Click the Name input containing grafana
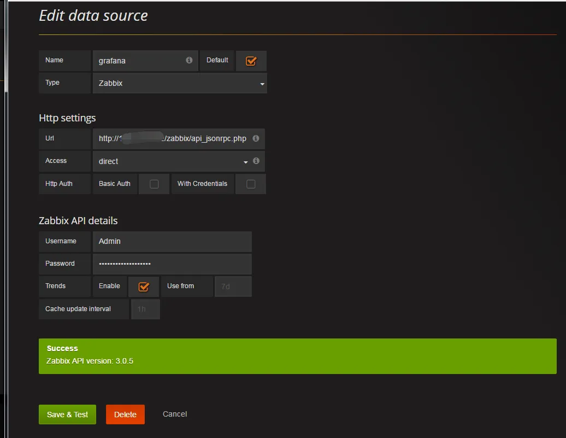Image resolution: width=566 pixels, height=438 pixels. (145, 61)
